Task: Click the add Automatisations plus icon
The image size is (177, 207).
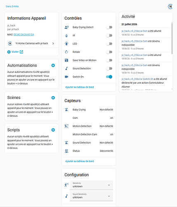Action: click(x=53, y=65)
